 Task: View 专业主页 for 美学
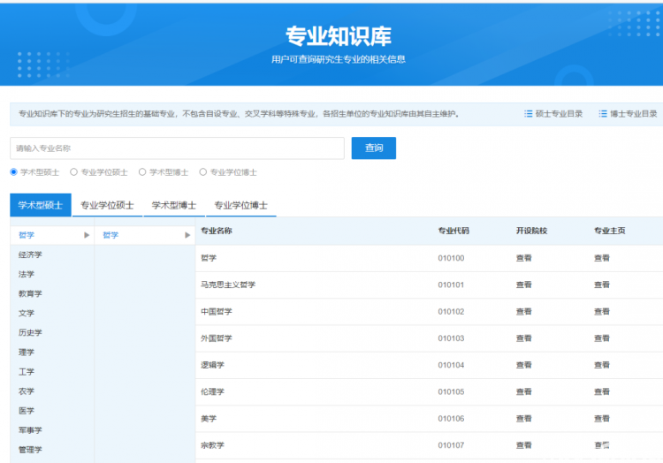[x=602, y=419]
